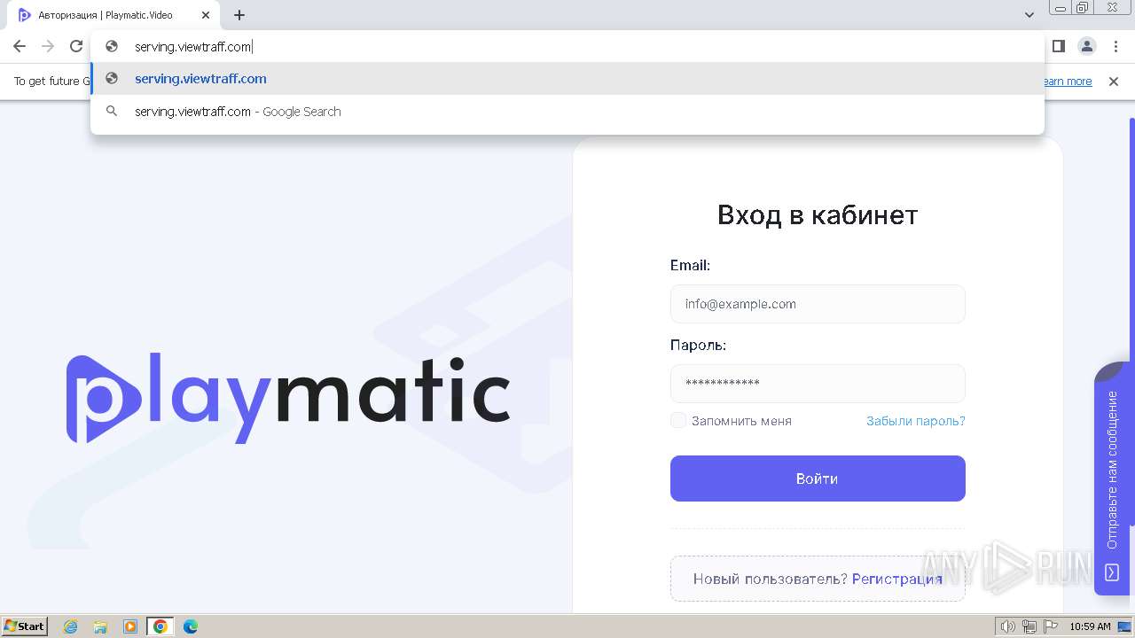Click the browser back arrow
Image resolution: width=1135 pixels, height=638 pixels.
[20, 46]
